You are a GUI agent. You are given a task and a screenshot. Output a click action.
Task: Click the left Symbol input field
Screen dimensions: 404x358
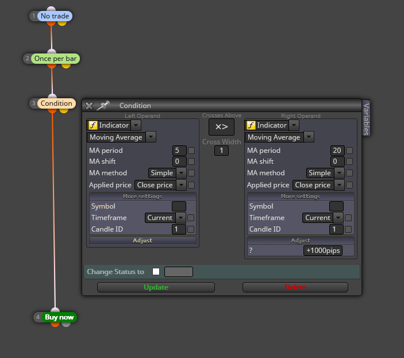(x=179, y=206)
